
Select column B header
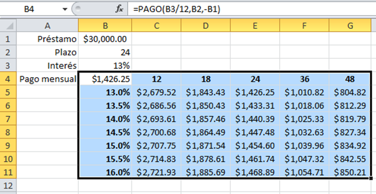(x=105, y=26)
